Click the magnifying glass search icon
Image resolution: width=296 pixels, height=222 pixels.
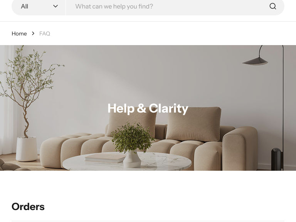point(272,6)
